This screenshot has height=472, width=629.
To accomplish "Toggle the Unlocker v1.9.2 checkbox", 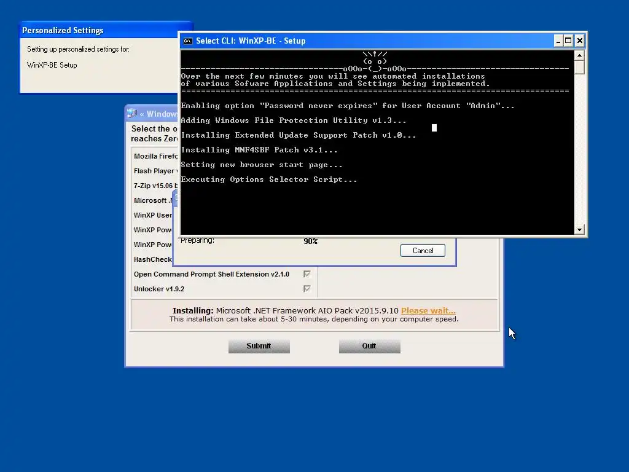I will point(307,289).
